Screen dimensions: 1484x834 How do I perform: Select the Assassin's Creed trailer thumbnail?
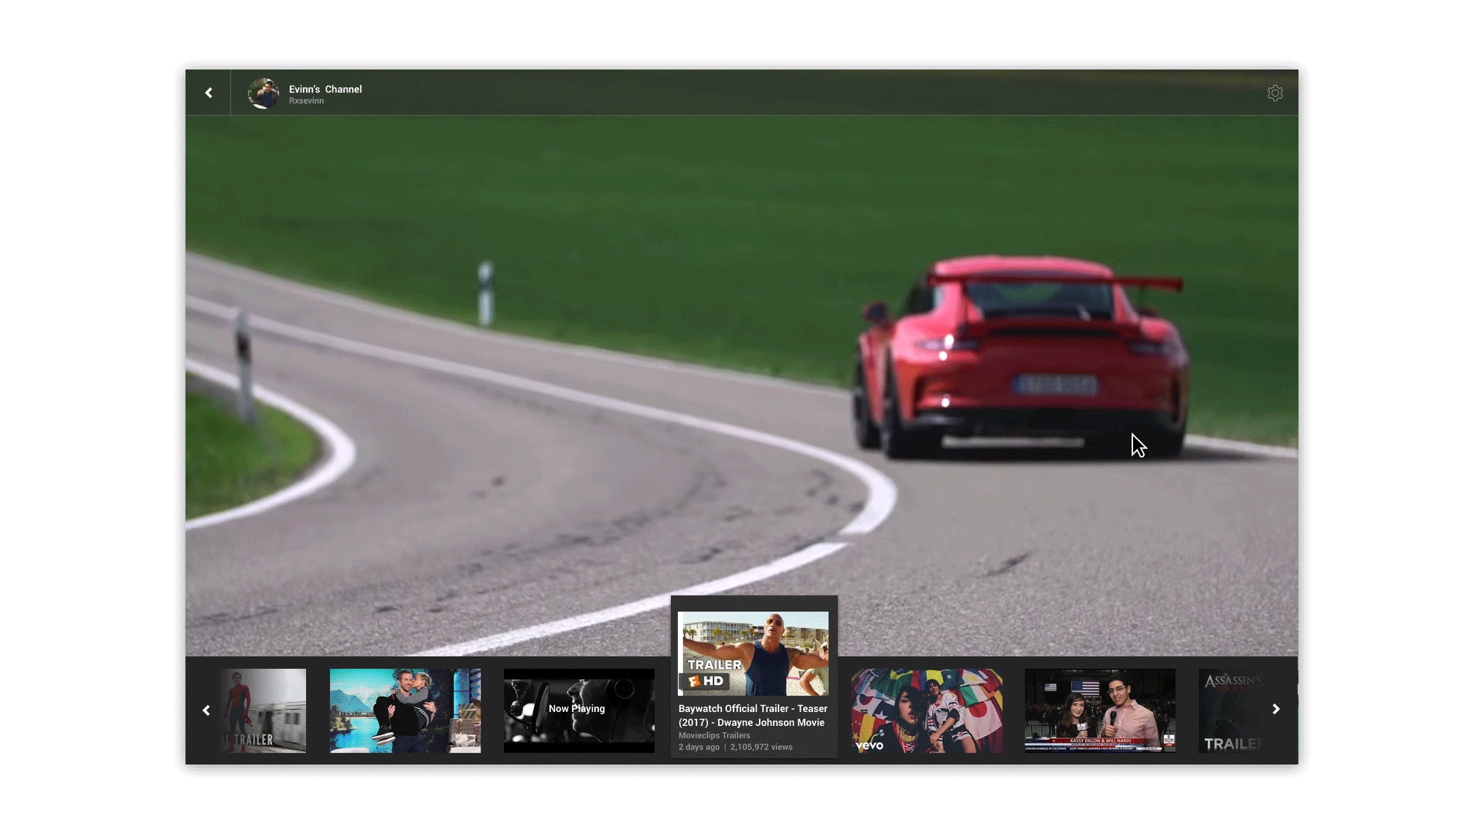(x=1233, y=710)
